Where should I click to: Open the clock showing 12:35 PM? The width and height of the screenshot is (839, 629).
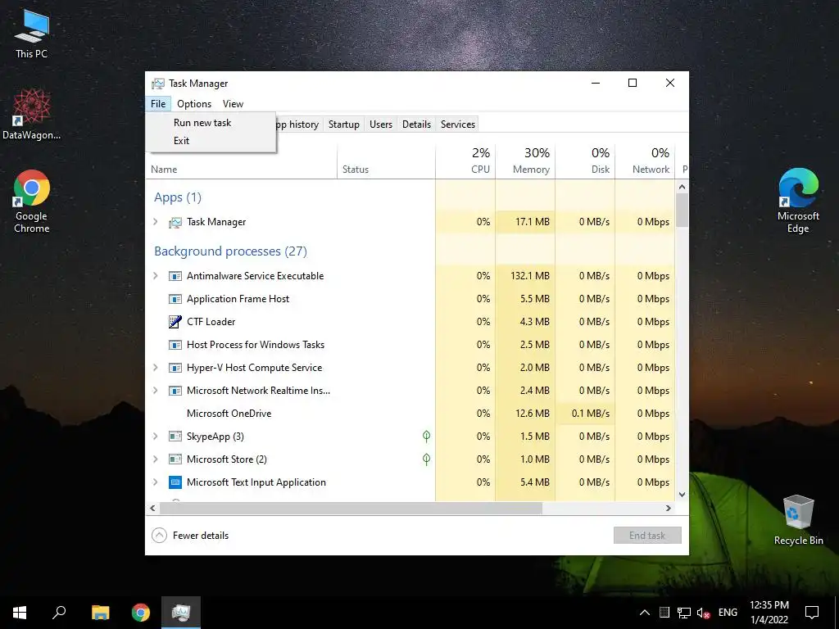769,613
